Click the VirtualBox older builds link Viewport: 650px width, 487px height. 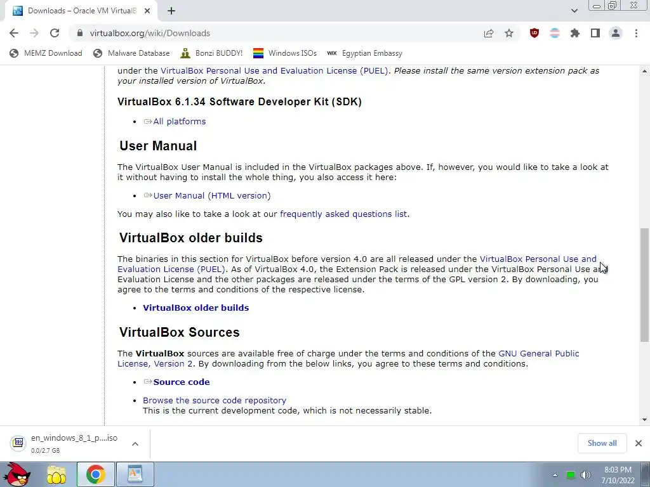click(x=196, y=308)
